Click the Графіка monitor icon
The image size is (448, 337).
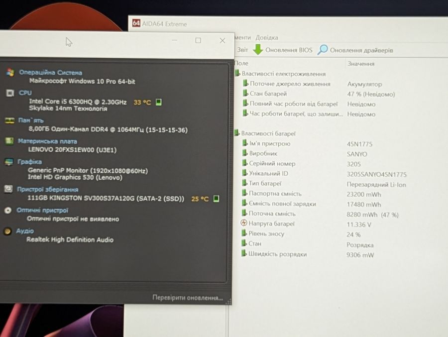[9, 162]
